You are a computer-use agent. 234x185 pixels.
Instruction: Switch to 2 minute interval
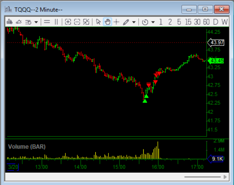[x=170, y=22]
